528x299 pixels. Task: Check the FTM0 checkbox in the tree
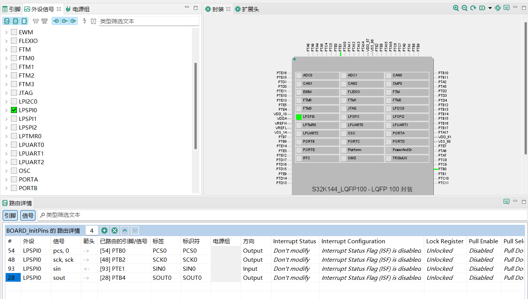click(14, 58)
